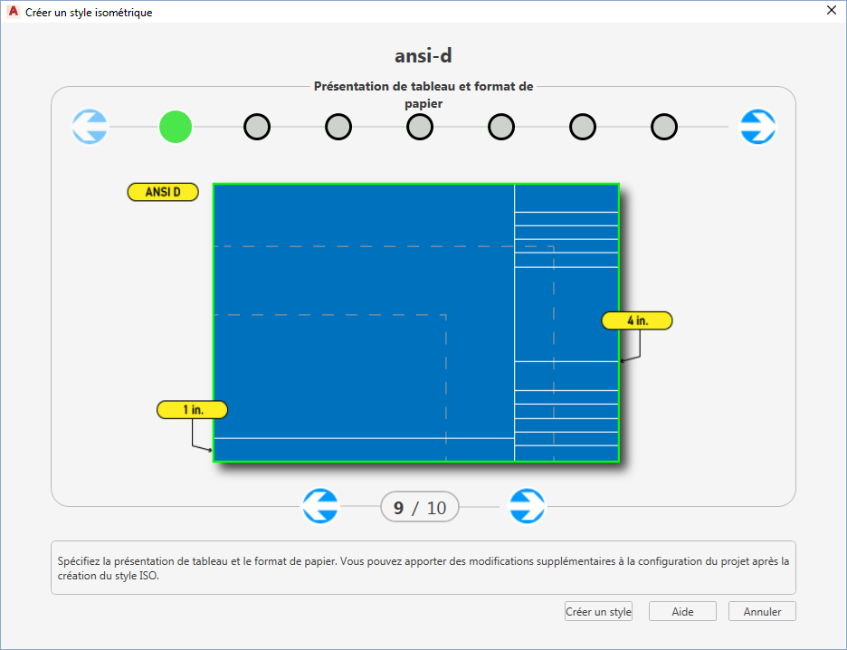Click the 1 in. dimension label
Image resolution: width=847 pixels, height=650 pixels.
(x=193, y=409)
